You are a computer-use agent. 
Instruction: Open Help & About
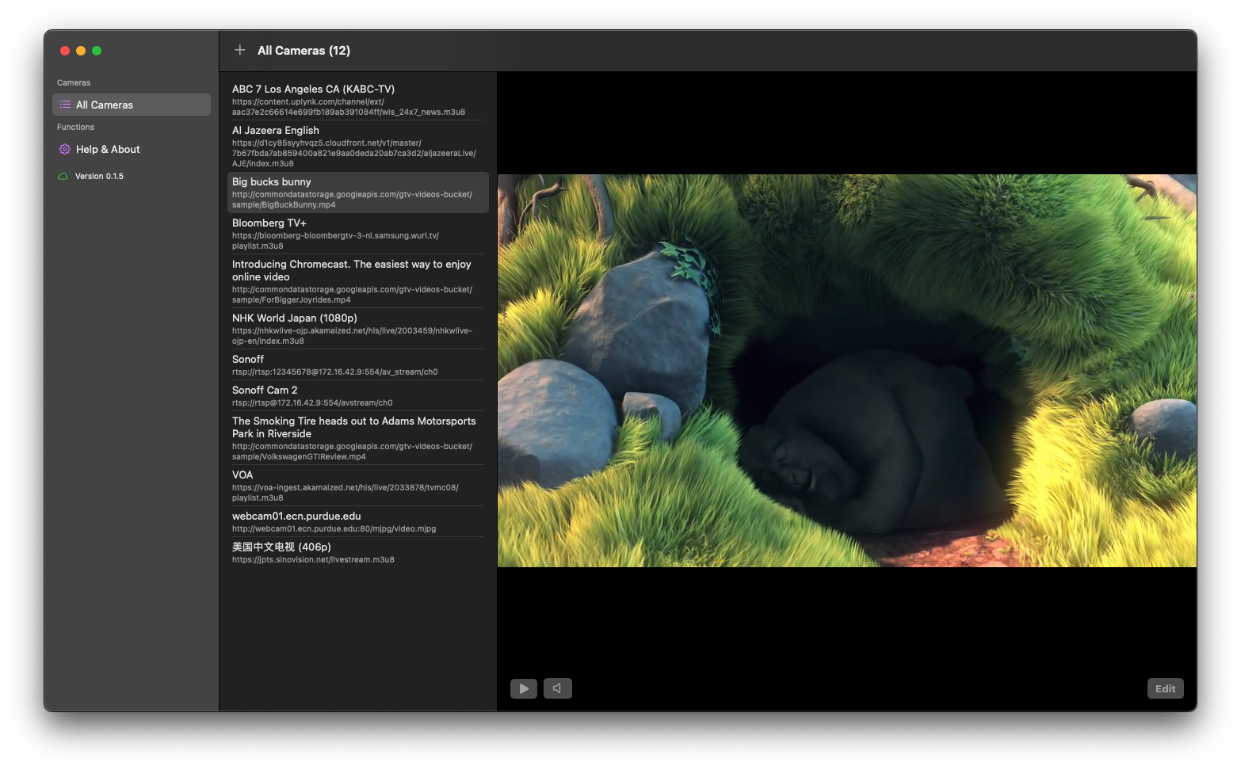point(108,149)
